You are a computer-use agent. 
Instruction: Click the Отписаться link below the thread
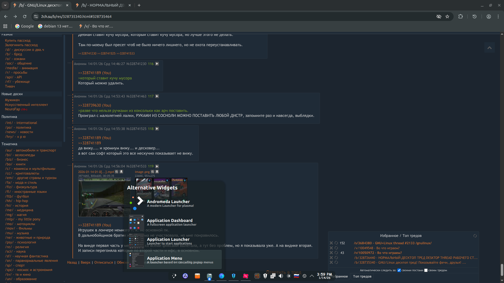pos(103,263)
